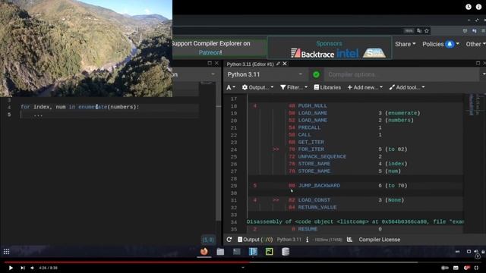Open Python 3.11 compiler selector
486x273 pixels.
tap(265, 74)
